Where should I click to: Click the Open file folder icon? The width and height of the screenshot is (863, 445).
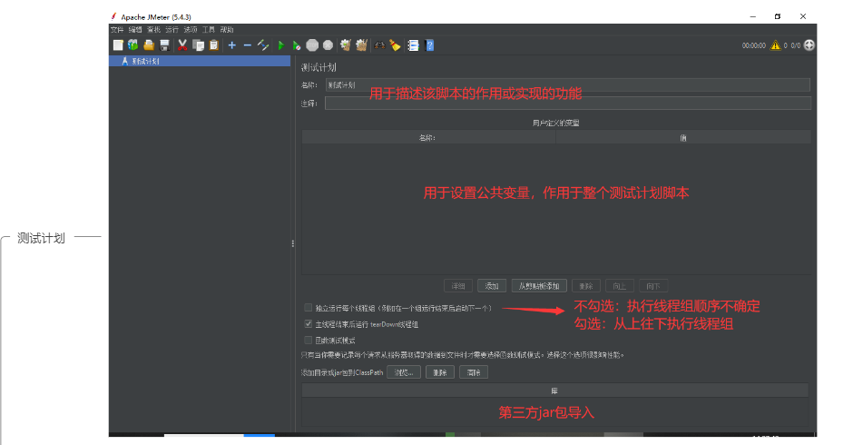click(x=149, y=45)
